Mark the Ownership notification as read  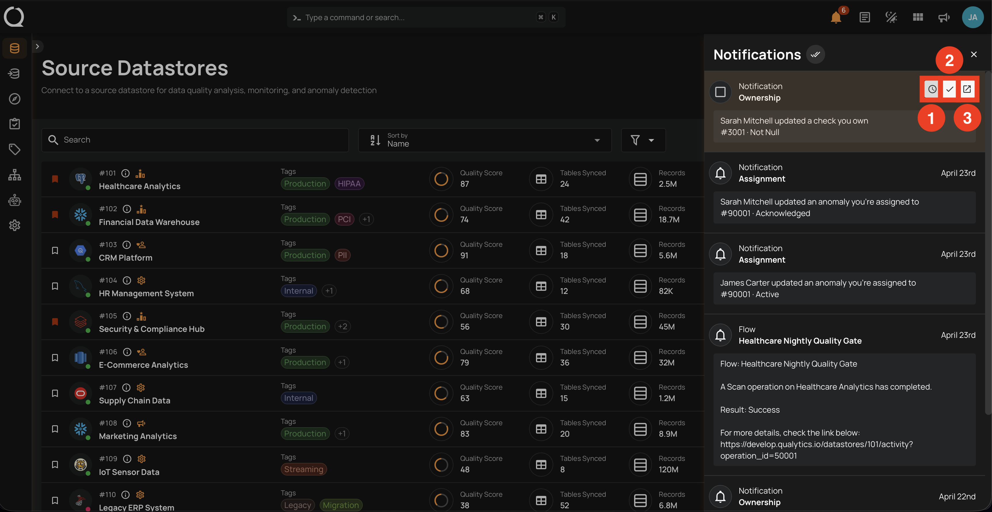pyautogui.click(x=950, y=89)
